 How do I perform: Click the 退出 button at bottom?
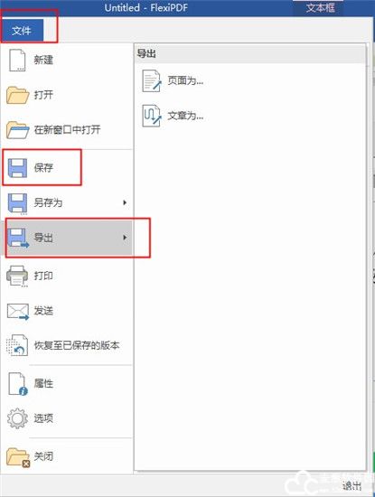point(352,485)
